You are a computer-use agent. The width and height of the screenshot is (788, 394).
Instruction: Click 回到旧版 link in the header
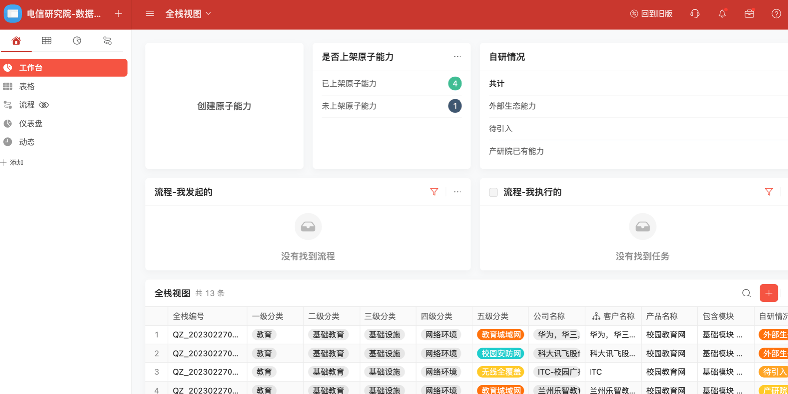point(651,14)
